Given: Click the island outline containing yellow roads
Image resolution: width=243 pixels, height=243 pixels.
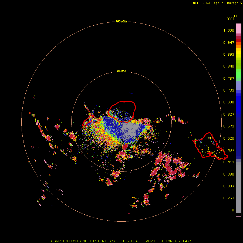Looking at the screenshot, I should 210,146.
